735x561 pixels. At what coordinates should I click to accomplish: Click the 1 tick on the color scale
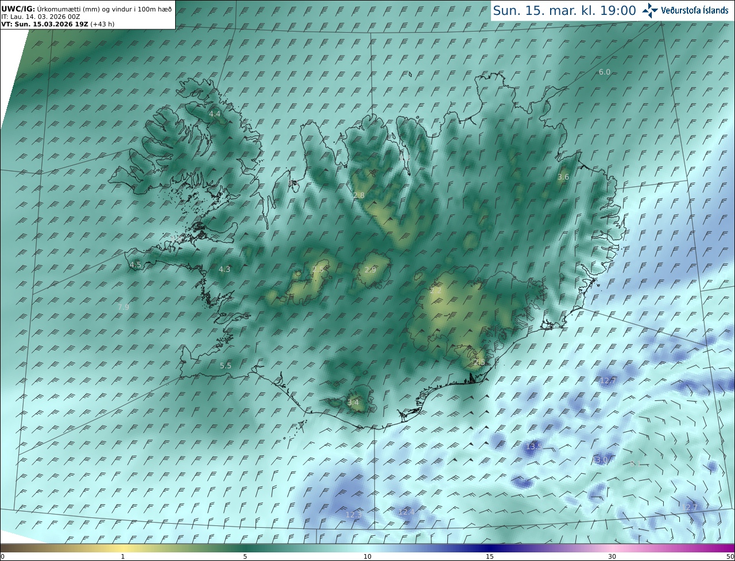coord(123,556)
